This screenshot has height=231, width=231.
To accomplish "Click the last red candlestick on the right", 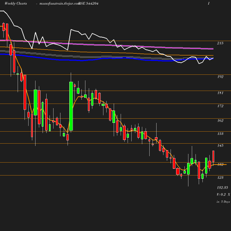I will 213,157.
